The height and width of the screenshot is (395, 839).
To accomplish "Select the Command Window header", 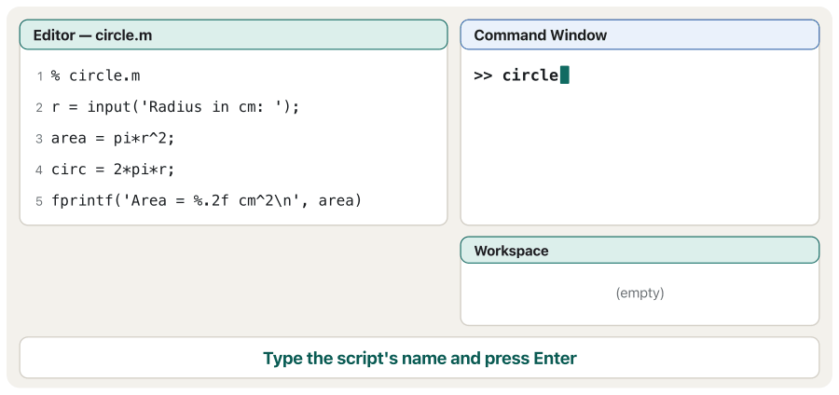I will point(640,34).
